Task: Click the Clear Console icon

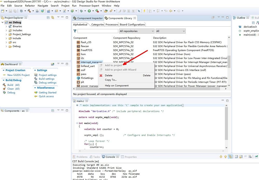Action: 250,157
